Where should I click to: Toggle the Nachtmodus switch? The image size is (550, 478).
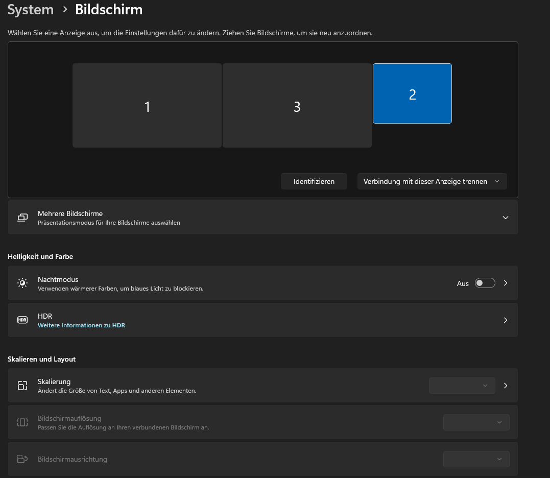485,283
